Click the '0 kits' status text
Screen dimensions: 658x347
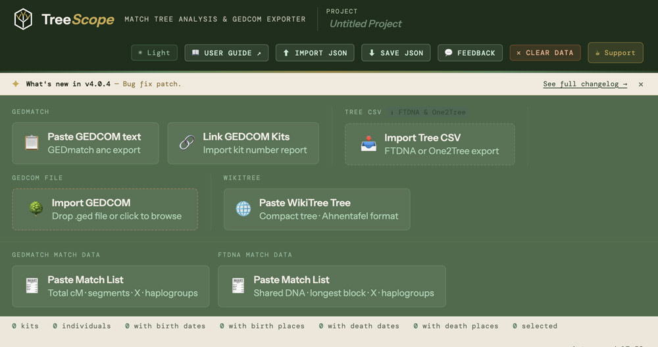click(x=25, y=326)
